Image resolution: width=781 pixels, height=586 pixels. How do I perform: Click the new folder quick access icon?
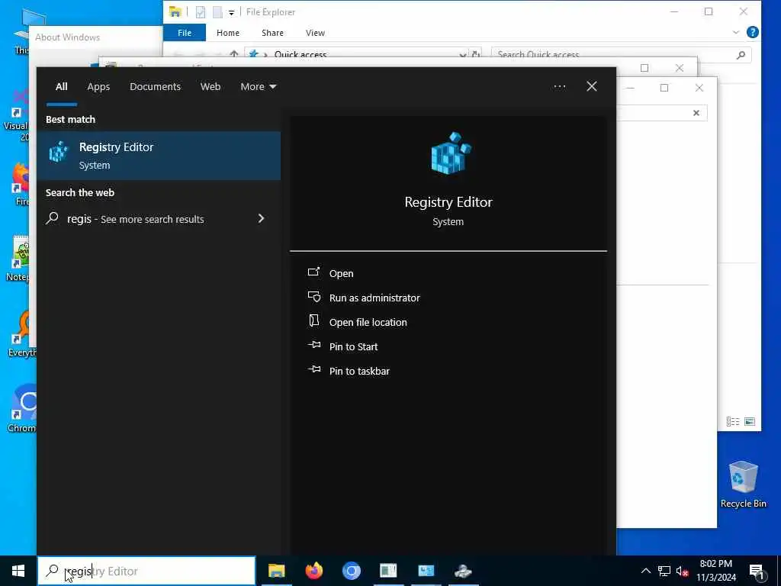coord(217,12)
